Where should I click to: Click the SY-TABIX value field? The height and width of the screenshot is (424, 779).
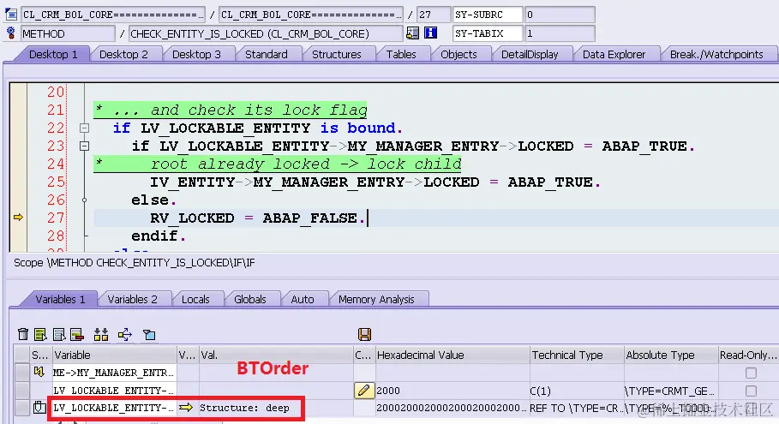tap(560, 33)
